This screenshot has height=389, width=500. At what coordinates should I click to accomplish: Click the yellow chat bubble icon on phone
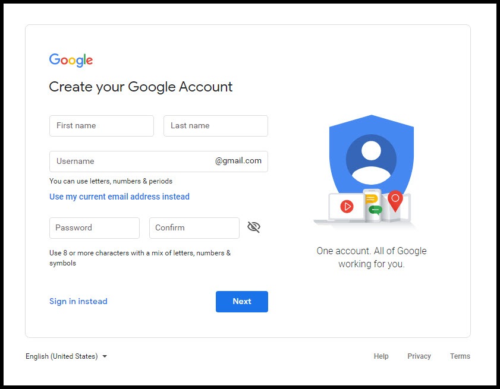tap(371, 199)
